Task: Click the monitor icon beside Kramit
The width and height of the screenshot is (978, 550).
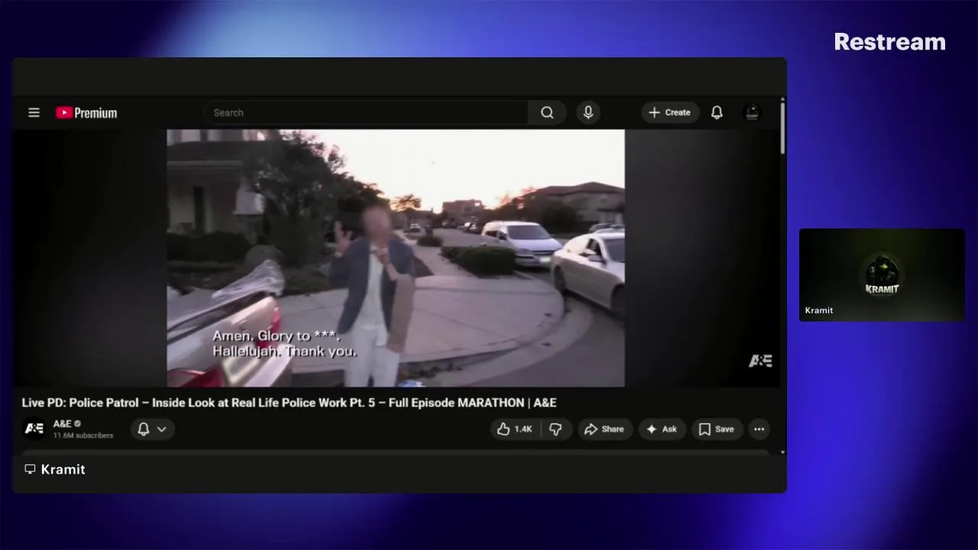Action: coord(30,469)
